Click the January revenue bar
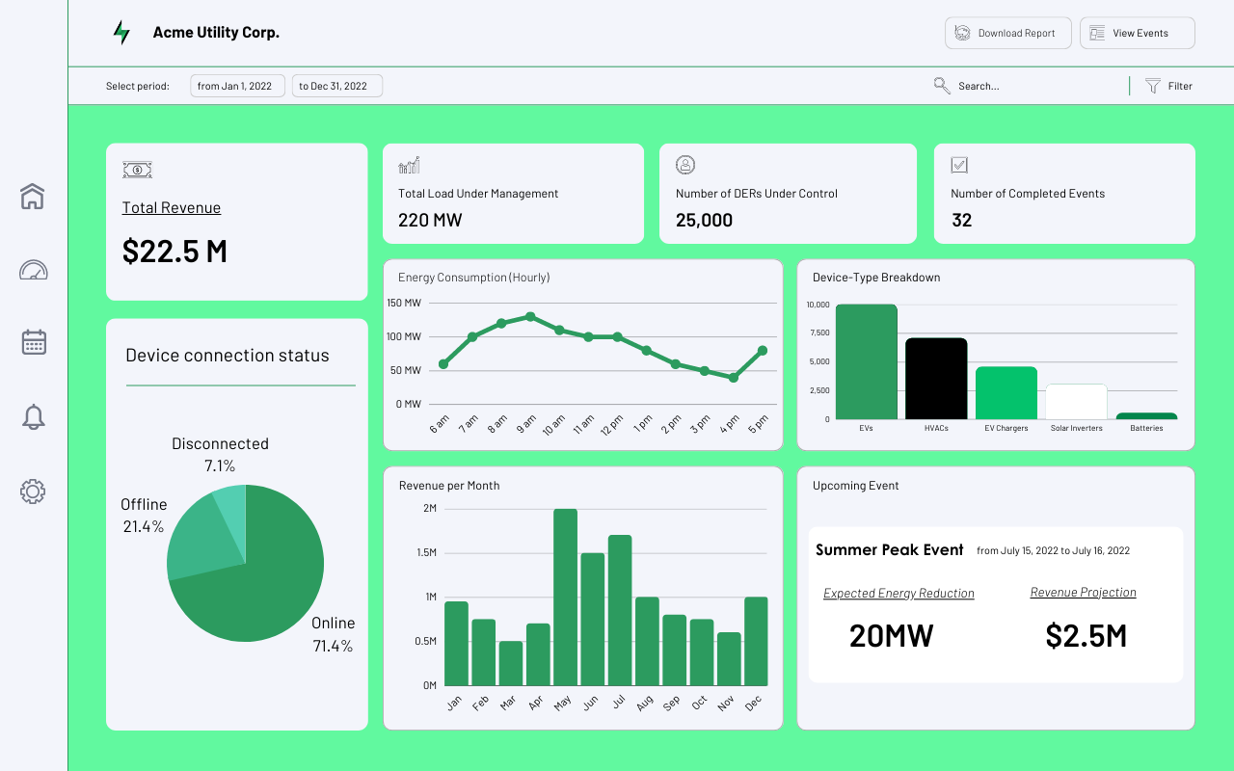1234x771 pixels. [x=456, y=644]
